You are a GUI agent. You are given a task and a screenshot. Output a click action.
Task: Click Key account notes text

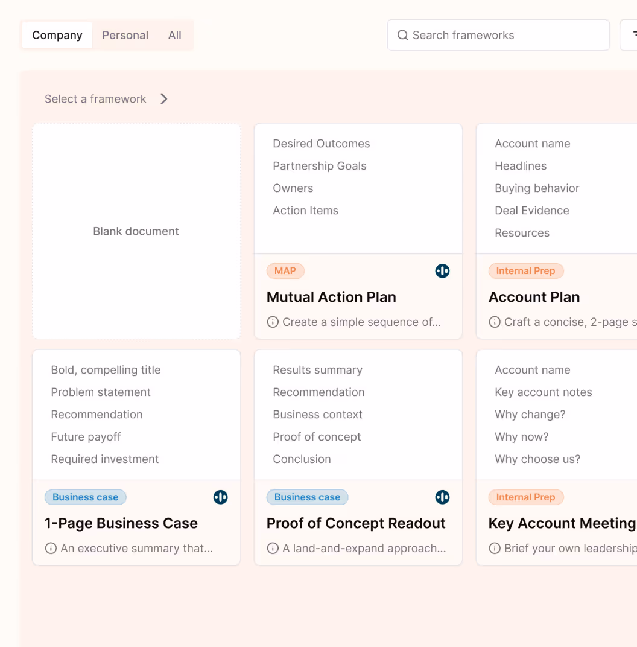pos(543,392)
